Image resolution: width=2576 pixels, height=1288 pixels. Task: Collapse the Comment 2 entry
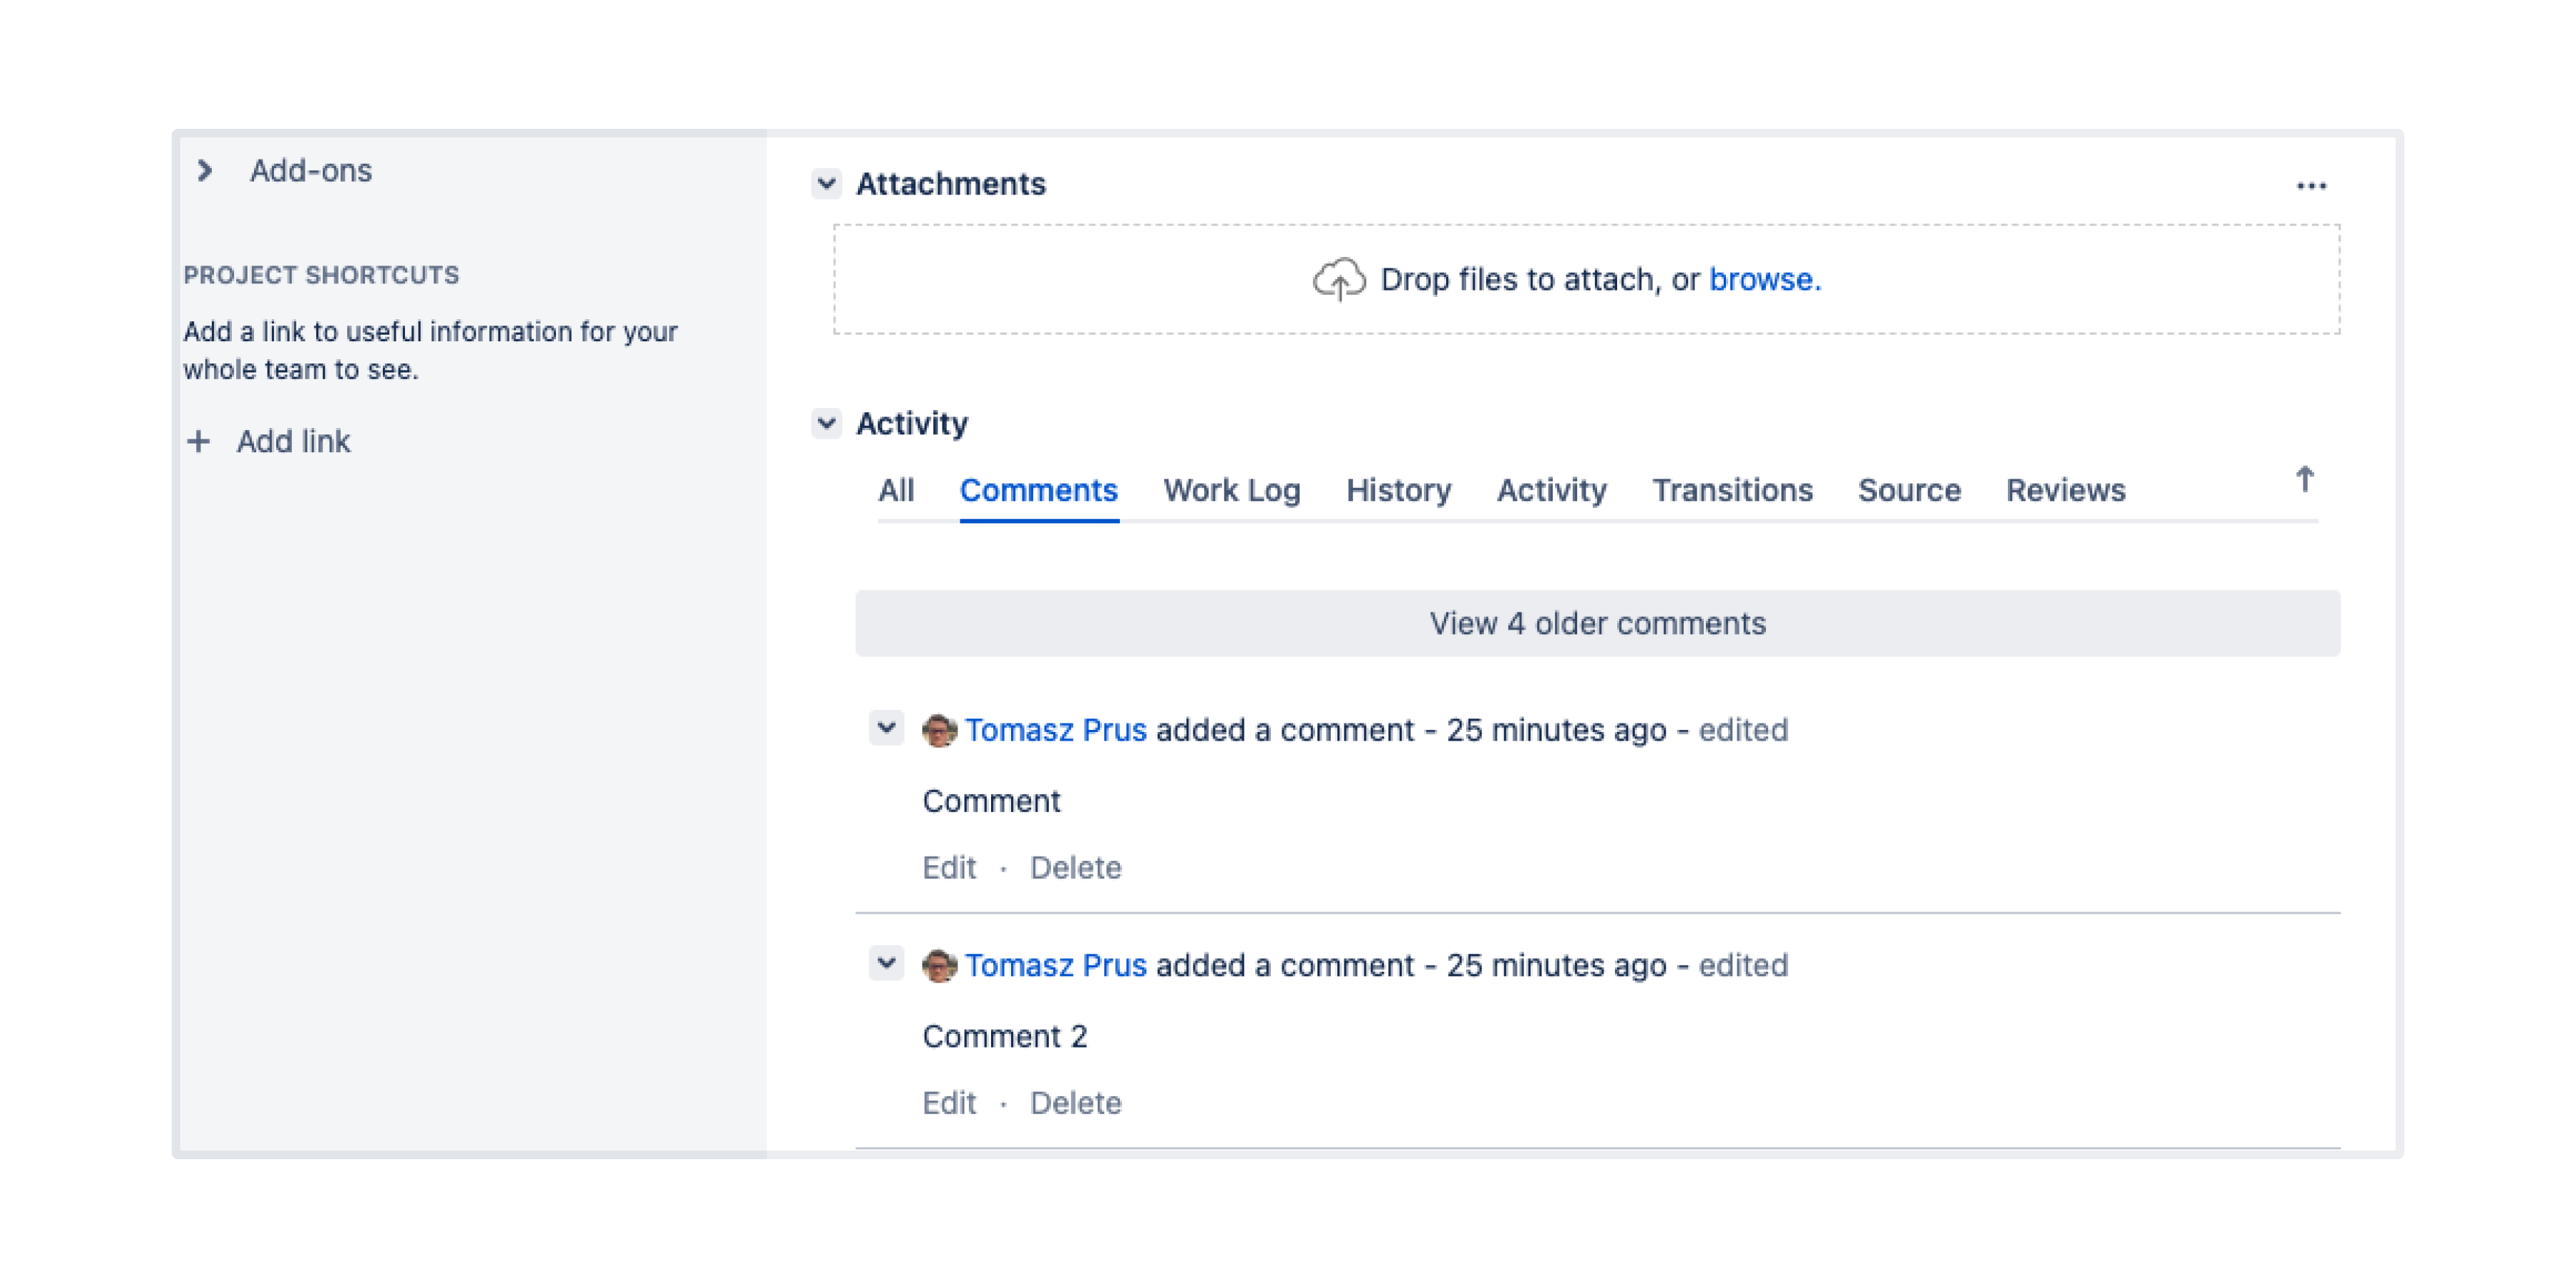pos(886,963)
